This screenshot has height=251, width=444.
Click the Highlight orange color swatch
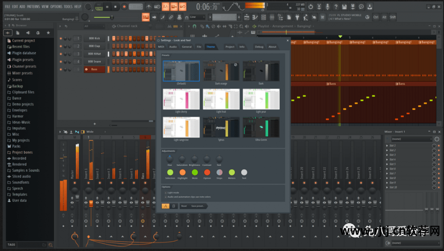[x=182, y=172]
